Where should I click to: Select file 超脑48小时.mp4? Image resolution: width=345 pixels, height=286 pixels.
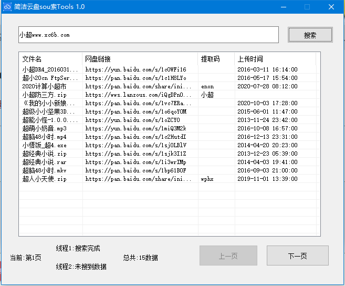coord(44,137)
